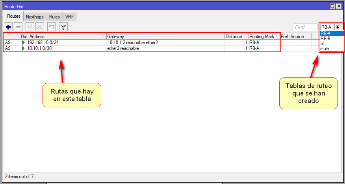This screenshot has width=345, height=184.
Task: Choose 'main' in the routing table list
Action: click(325, 49)
